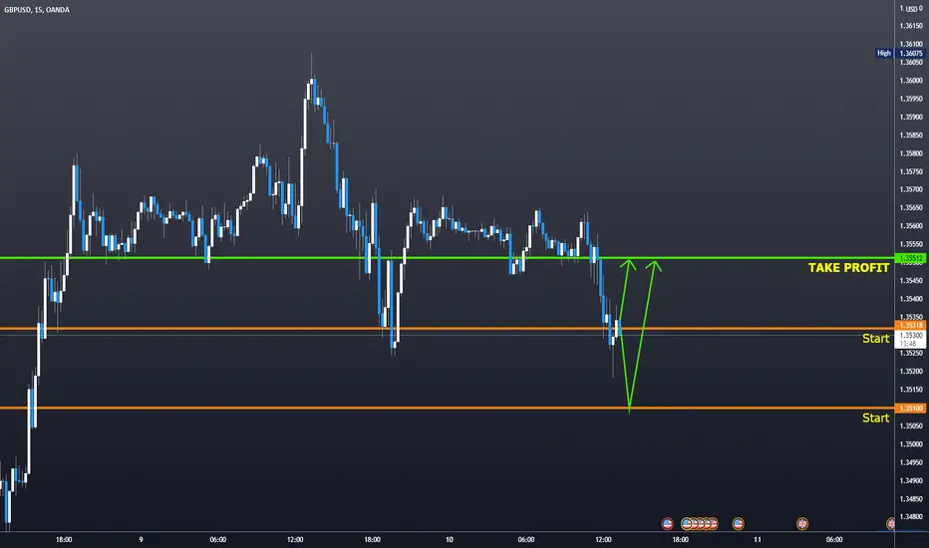This screenshot has width=929, height=548.
Task: Open the US flag event icon with red border
Action: pos(667,524)
